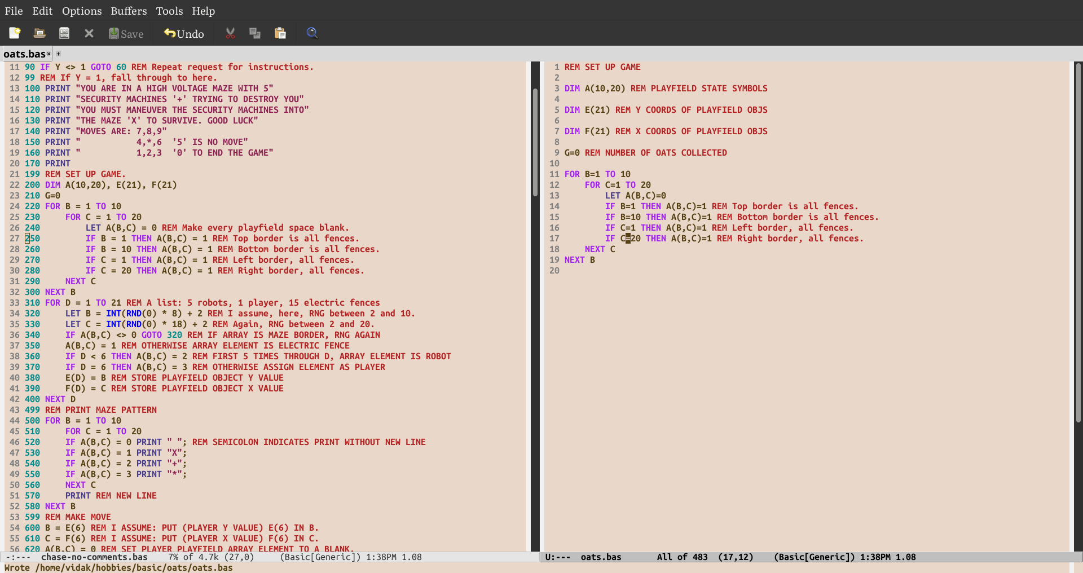Image resolution: width=1083 pixels, height=573 pixels.
Task: Click line '499 REM PRINT MAZE PATTERN'
Action: tap(91, 410)
